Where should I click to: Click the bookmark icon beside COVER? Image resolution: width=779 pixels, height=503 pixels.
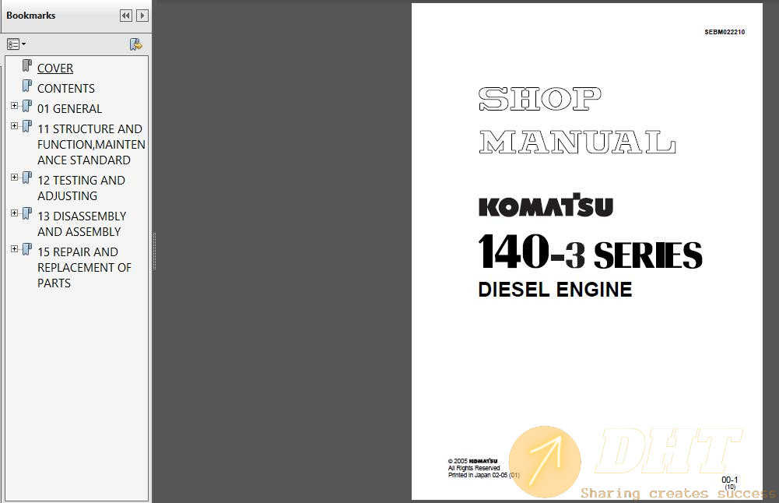[27, 67]
